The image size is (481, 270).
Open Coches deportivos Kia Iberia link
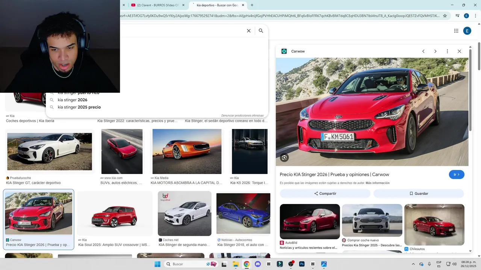click(30, 121)
